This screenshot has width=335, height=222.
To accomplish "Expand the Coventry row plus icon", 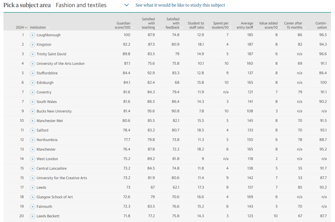I will tap(33, 92).
